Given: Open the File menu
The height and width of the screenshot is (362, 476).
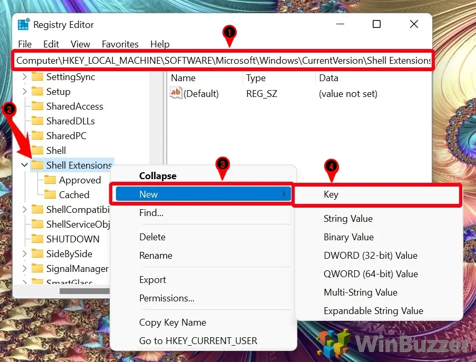Looking at the screenshot, I should coord(25,44).
